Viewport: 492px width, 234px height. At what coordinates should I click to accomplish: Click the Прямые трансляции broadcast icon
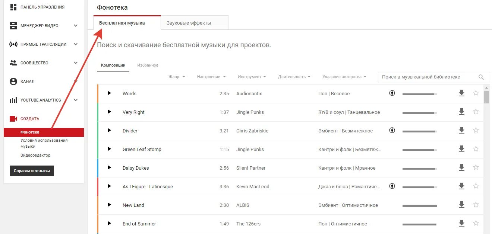point(13,44)
